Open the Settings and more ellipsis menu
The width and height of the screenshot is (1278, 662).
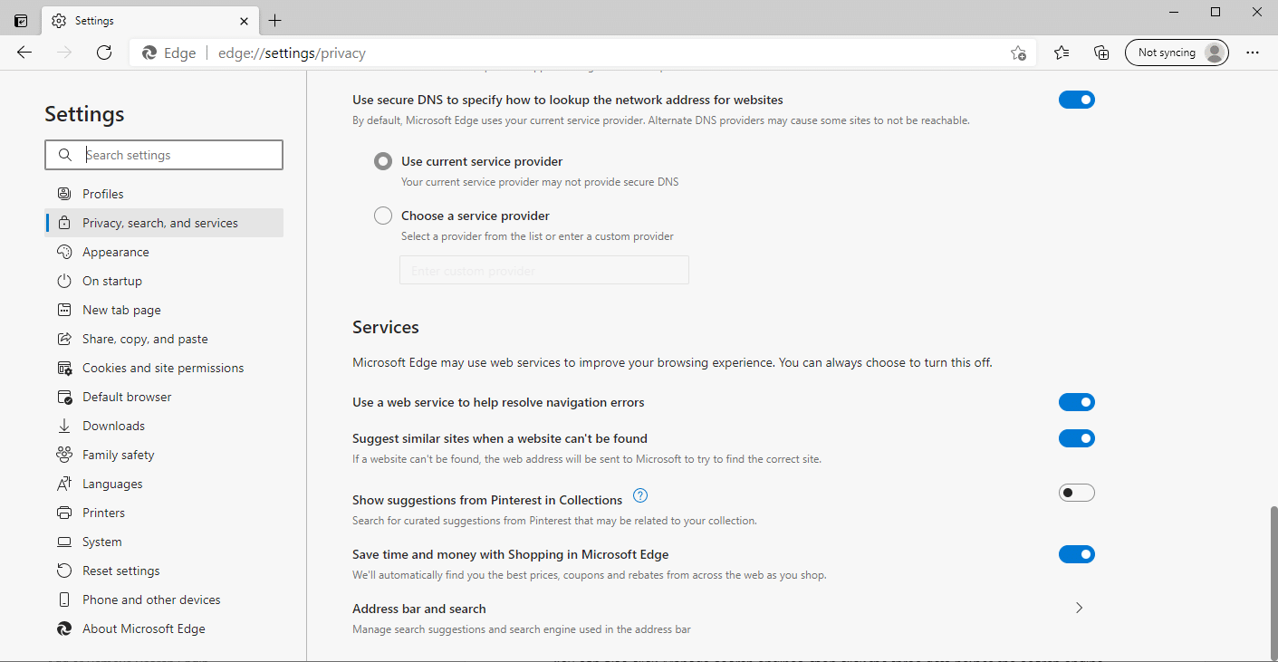point(1253,53)
